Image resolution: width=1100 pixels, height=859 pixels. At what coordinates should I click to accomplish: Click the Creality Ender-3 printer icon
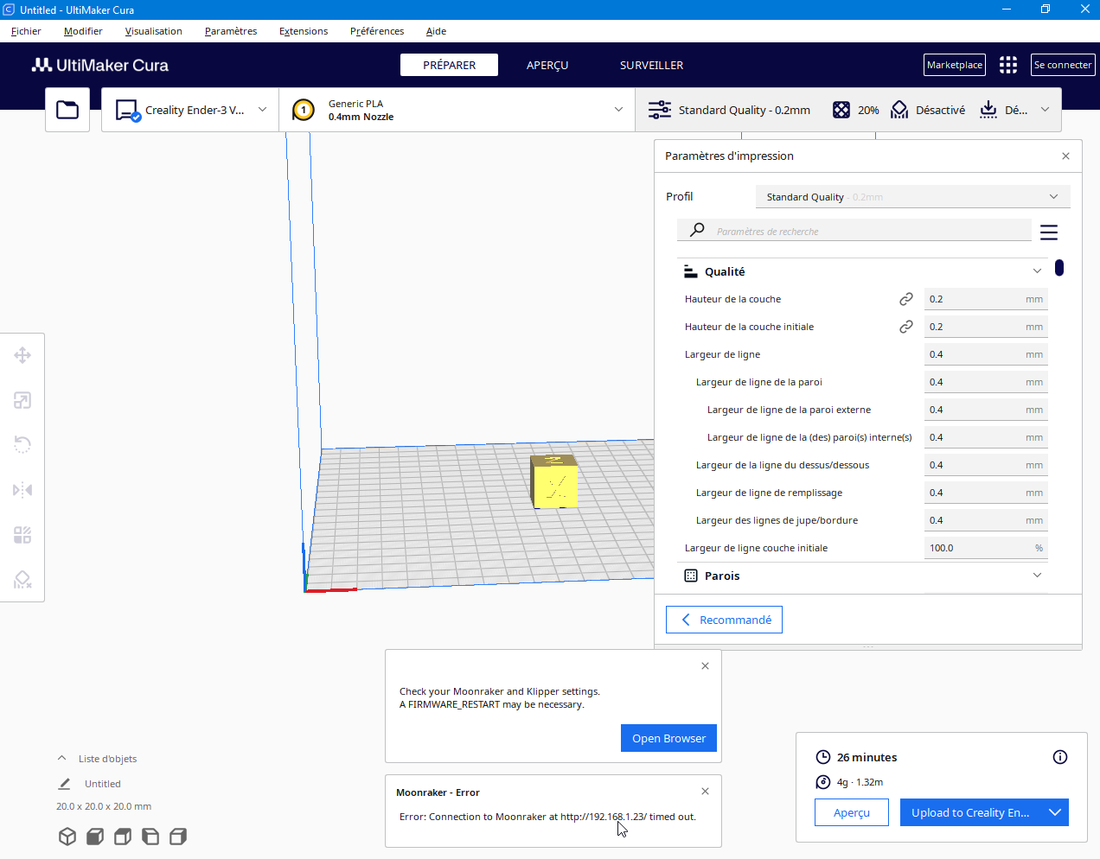(x=128, y=111)
